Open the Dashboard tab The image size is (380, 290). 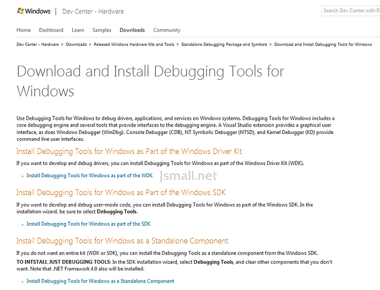click(x=51, y=30)
